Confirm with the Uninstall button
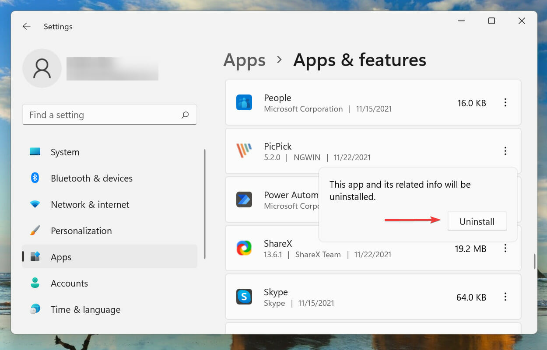 point(477,221)
